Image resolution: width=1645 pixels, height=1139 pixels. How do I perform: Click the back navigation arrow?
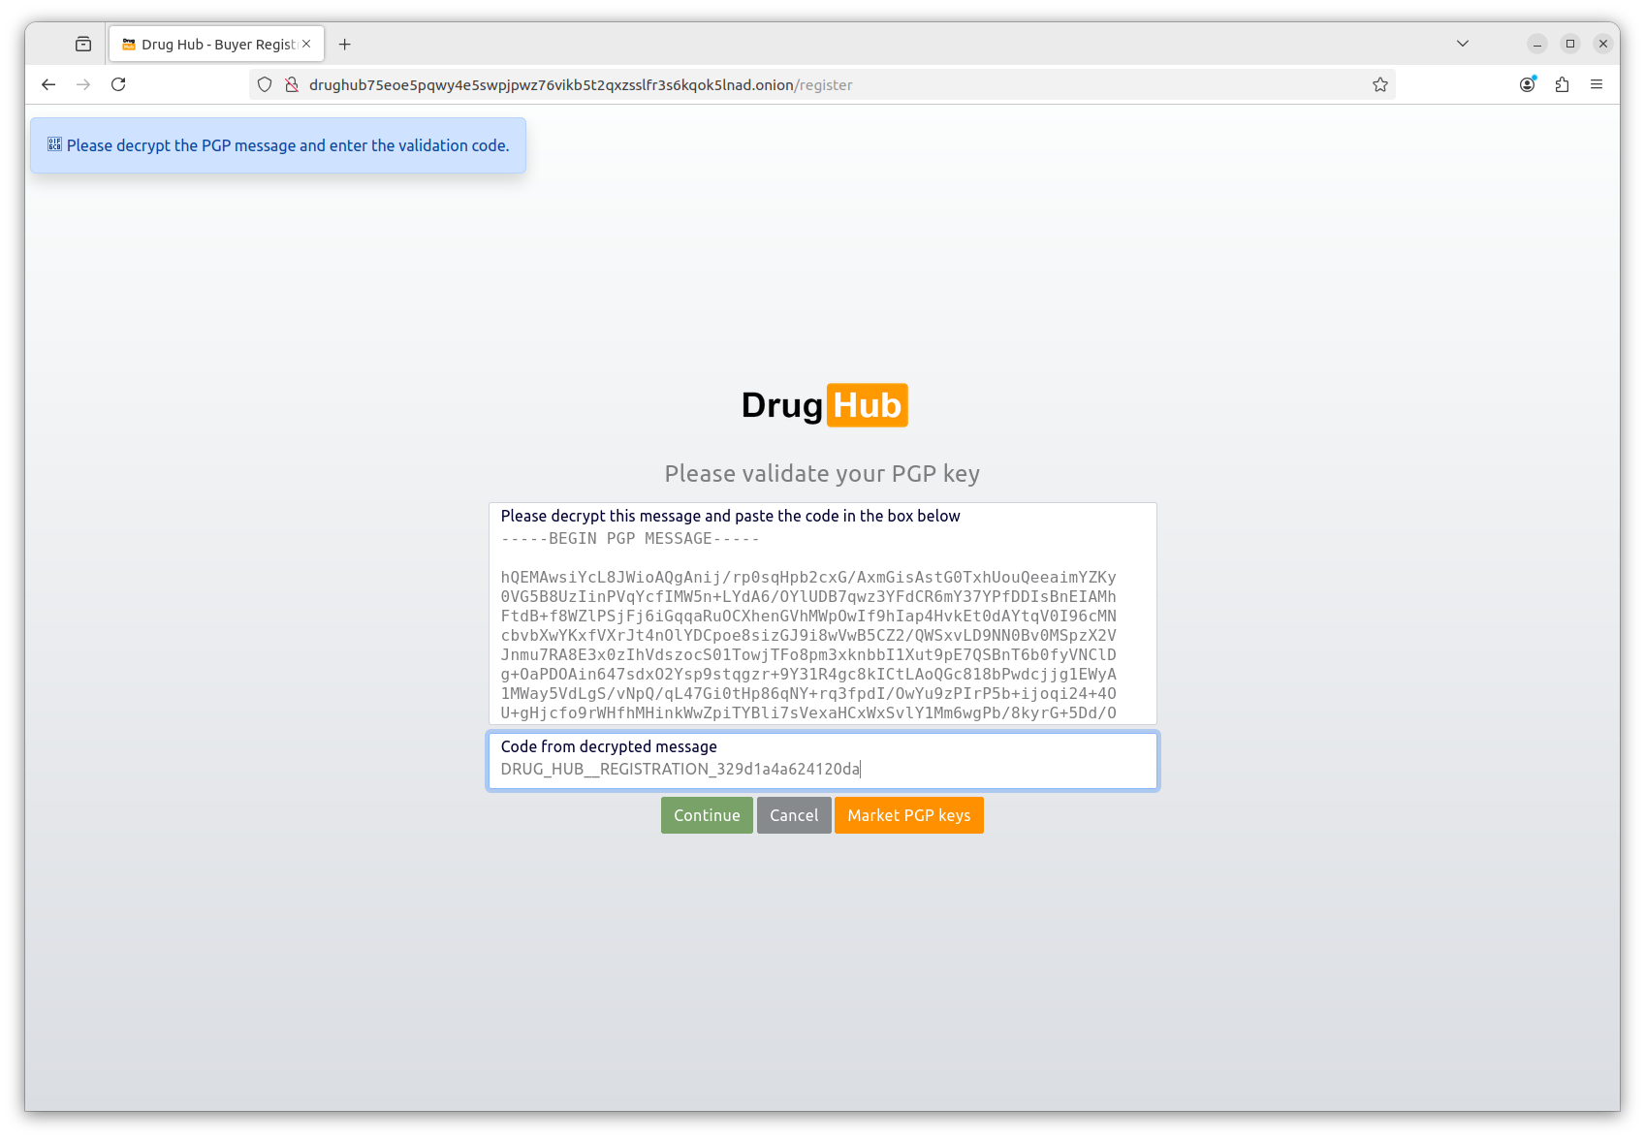point(48,84)
